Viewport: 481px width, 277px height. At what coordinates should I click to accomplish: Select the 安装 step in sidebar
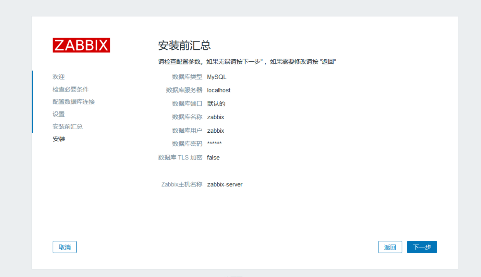59,139
